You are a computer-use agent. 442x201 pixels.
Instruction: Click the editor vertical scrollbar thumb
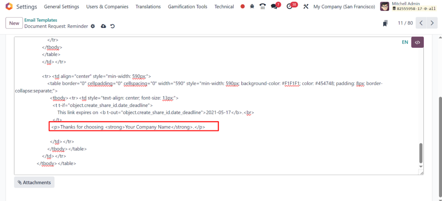[x=421, y=153]
